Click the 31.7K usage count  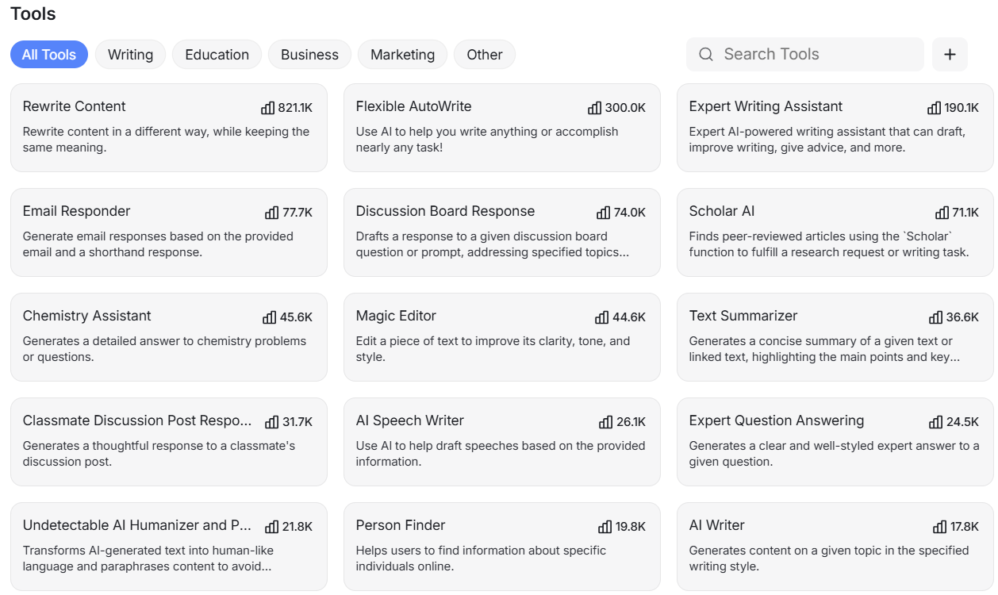297,422
